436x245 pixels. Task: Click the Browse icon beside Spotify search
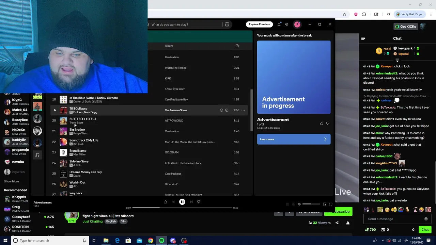click(227, 24)
